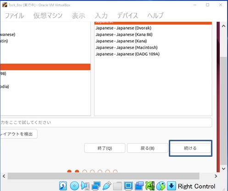This screenshot has height=191, width=228.
Task: Click the vertical scrollbar down arrow
Action: [223, 169]
